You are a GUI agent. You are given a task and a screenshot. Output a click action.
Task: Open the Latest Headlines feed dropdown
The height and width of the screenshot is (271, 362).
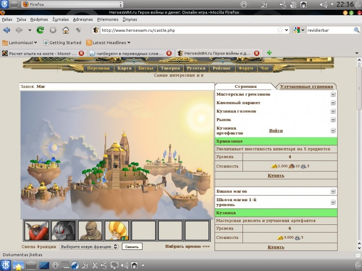click(x=108, y=43)
